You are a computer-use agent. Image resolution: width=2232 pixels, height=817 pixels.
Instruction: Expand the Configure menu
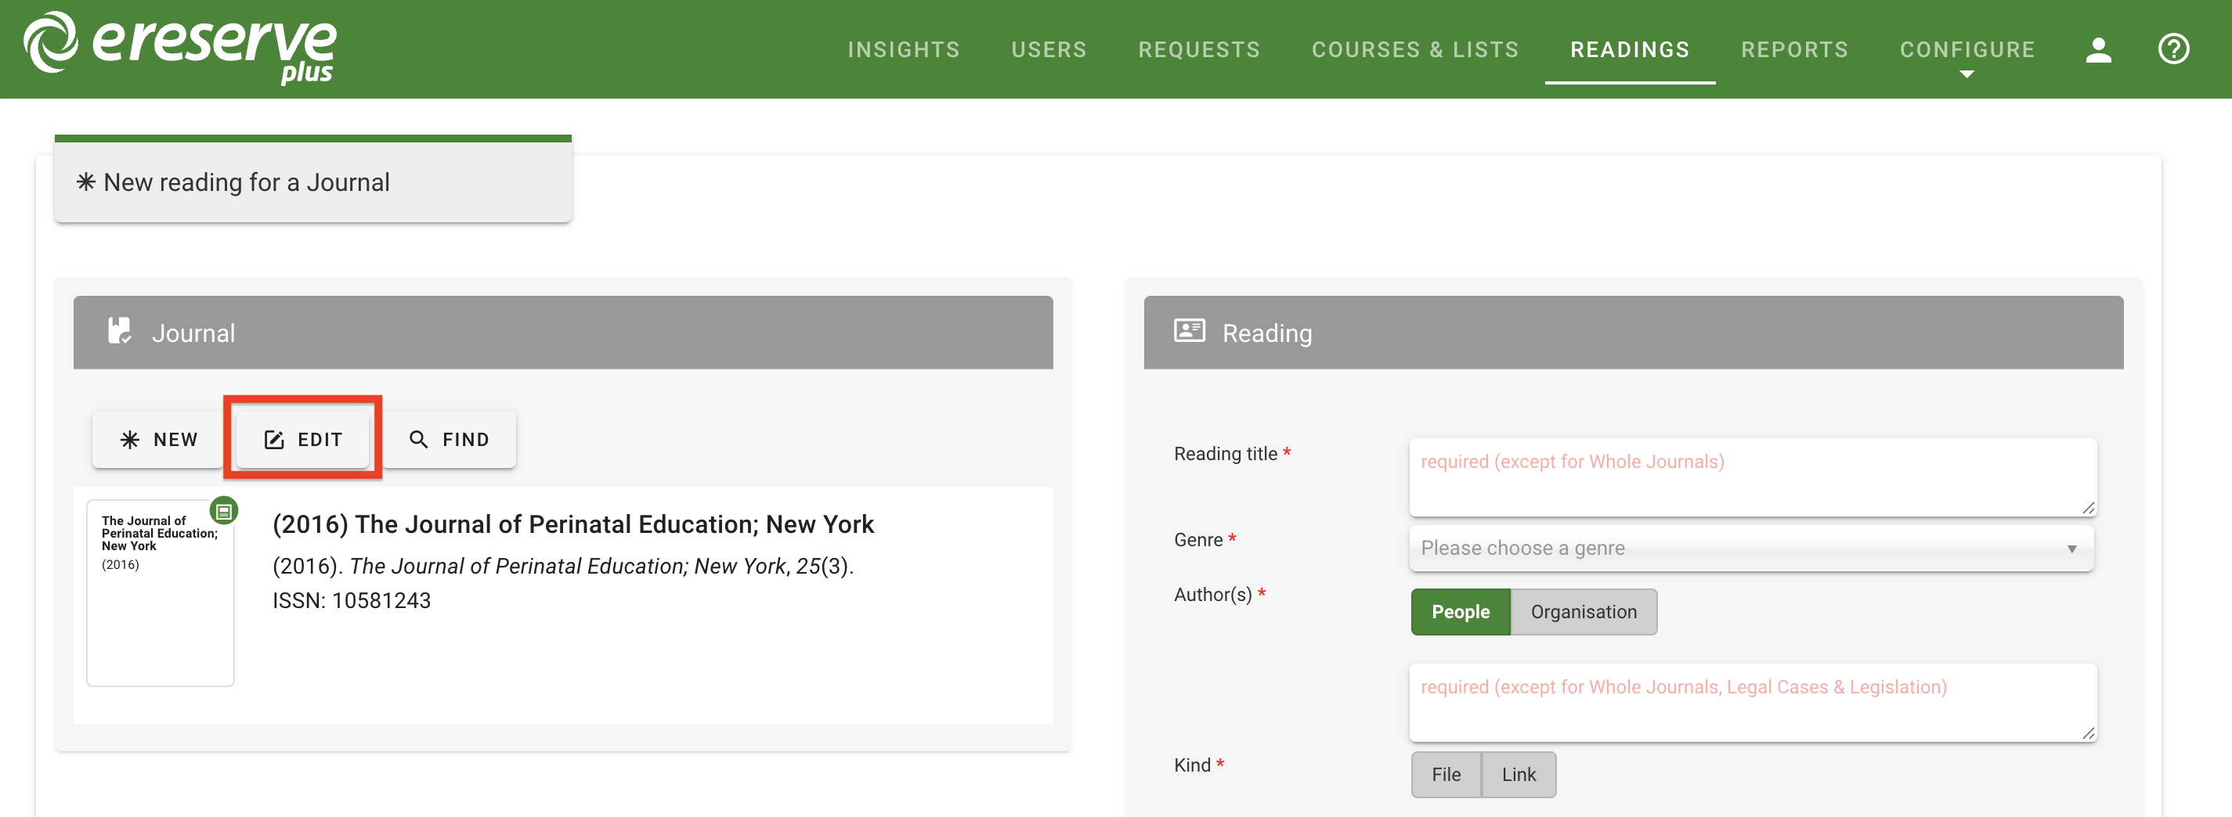(1967, 50)
